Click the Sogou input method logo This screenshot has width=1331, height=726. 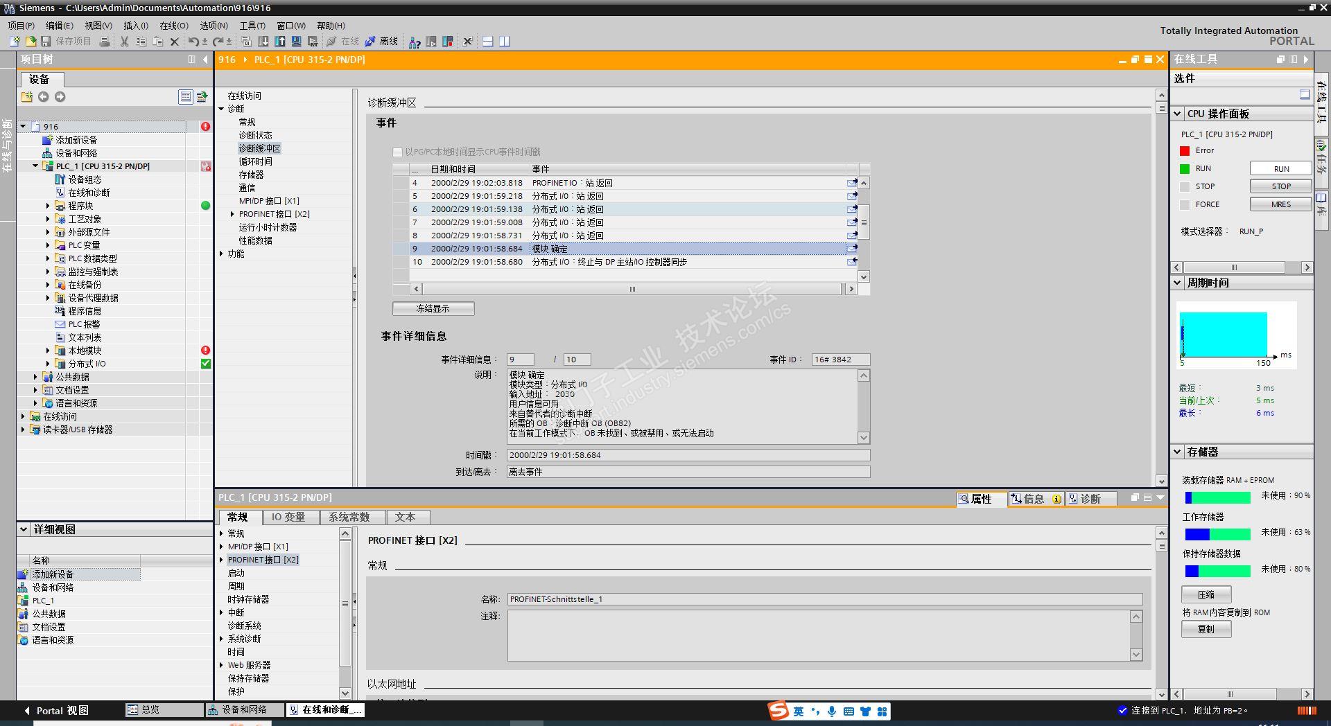779,711
